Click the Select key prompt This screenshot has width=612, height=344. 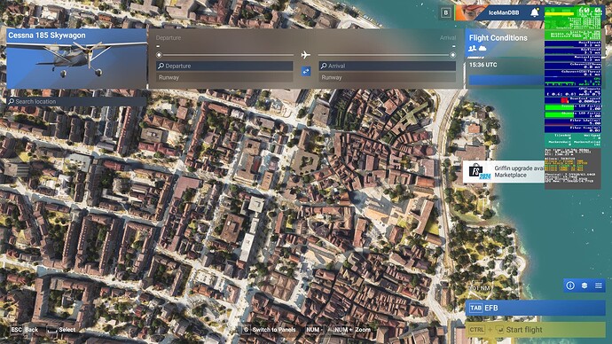tap(61, 330)
